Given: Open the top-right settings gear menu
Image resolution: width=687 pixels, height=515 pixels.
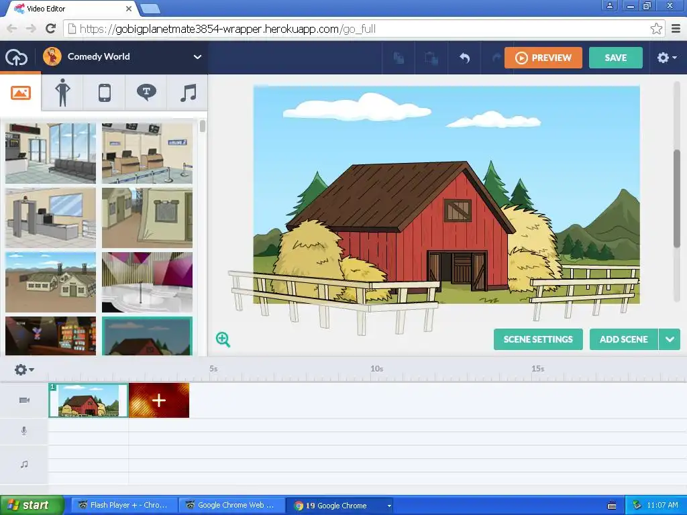Looking at the screenshot, I should coord(667,58).
